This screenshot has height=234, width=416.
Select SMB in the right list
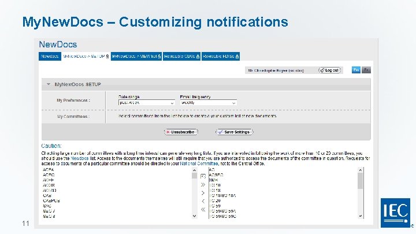[214, 180]
